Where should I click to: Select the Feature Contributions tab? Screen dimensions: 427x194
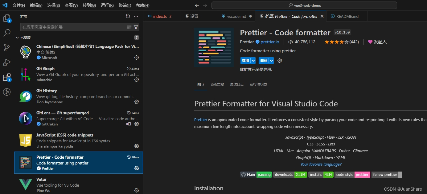[x=217, y=84]
